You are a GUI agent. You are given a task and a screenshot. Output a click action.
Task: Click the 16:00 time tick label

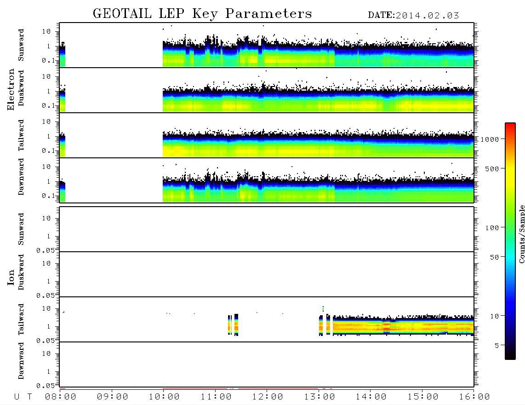coord(474,397)
